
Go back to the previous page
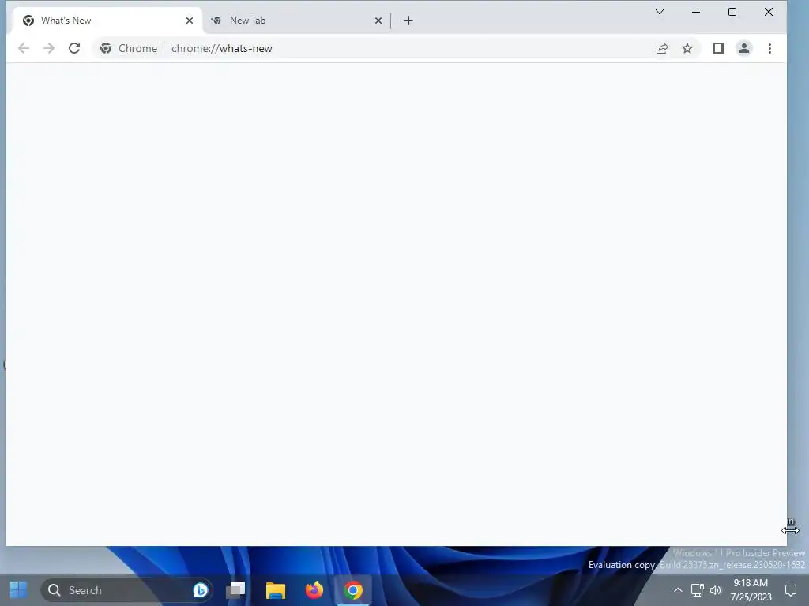[x=24, y=48]
